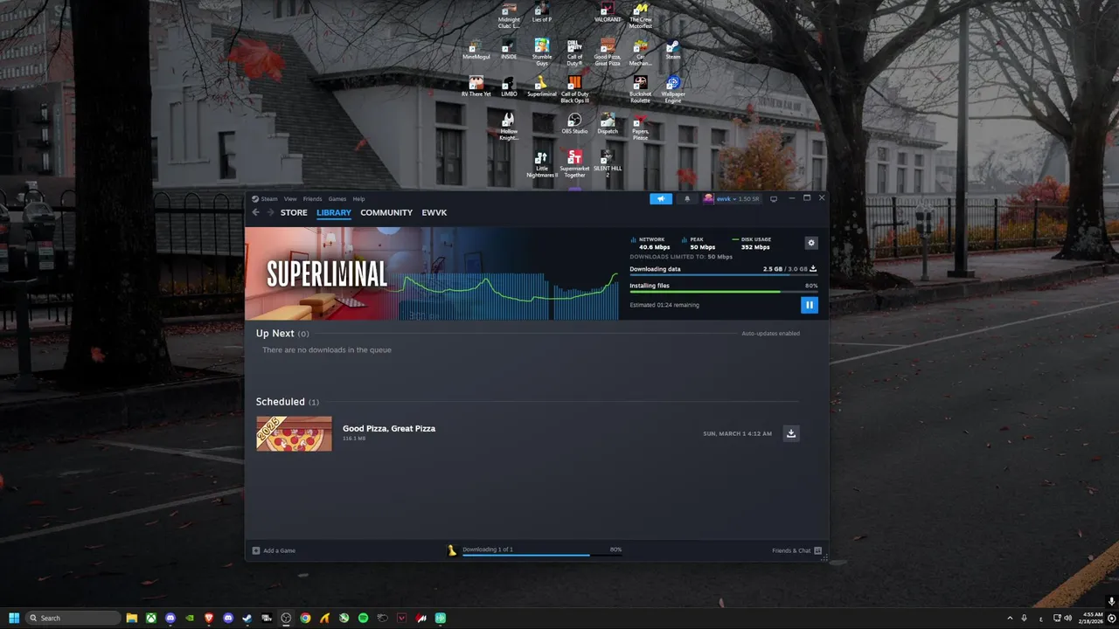
Task: Select the Wallpaper Engine desktop shortcut
Action: tap(672, 89)
